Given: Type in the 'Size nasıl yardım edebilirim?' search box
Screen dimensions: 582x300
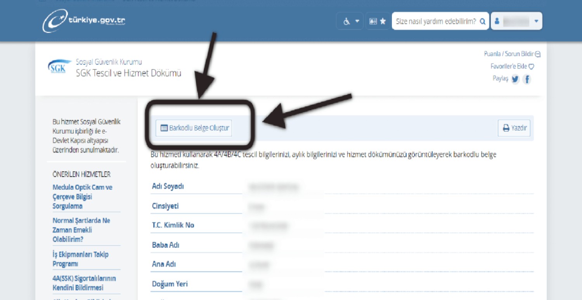Looking at the screenshot, I should 435,21.
